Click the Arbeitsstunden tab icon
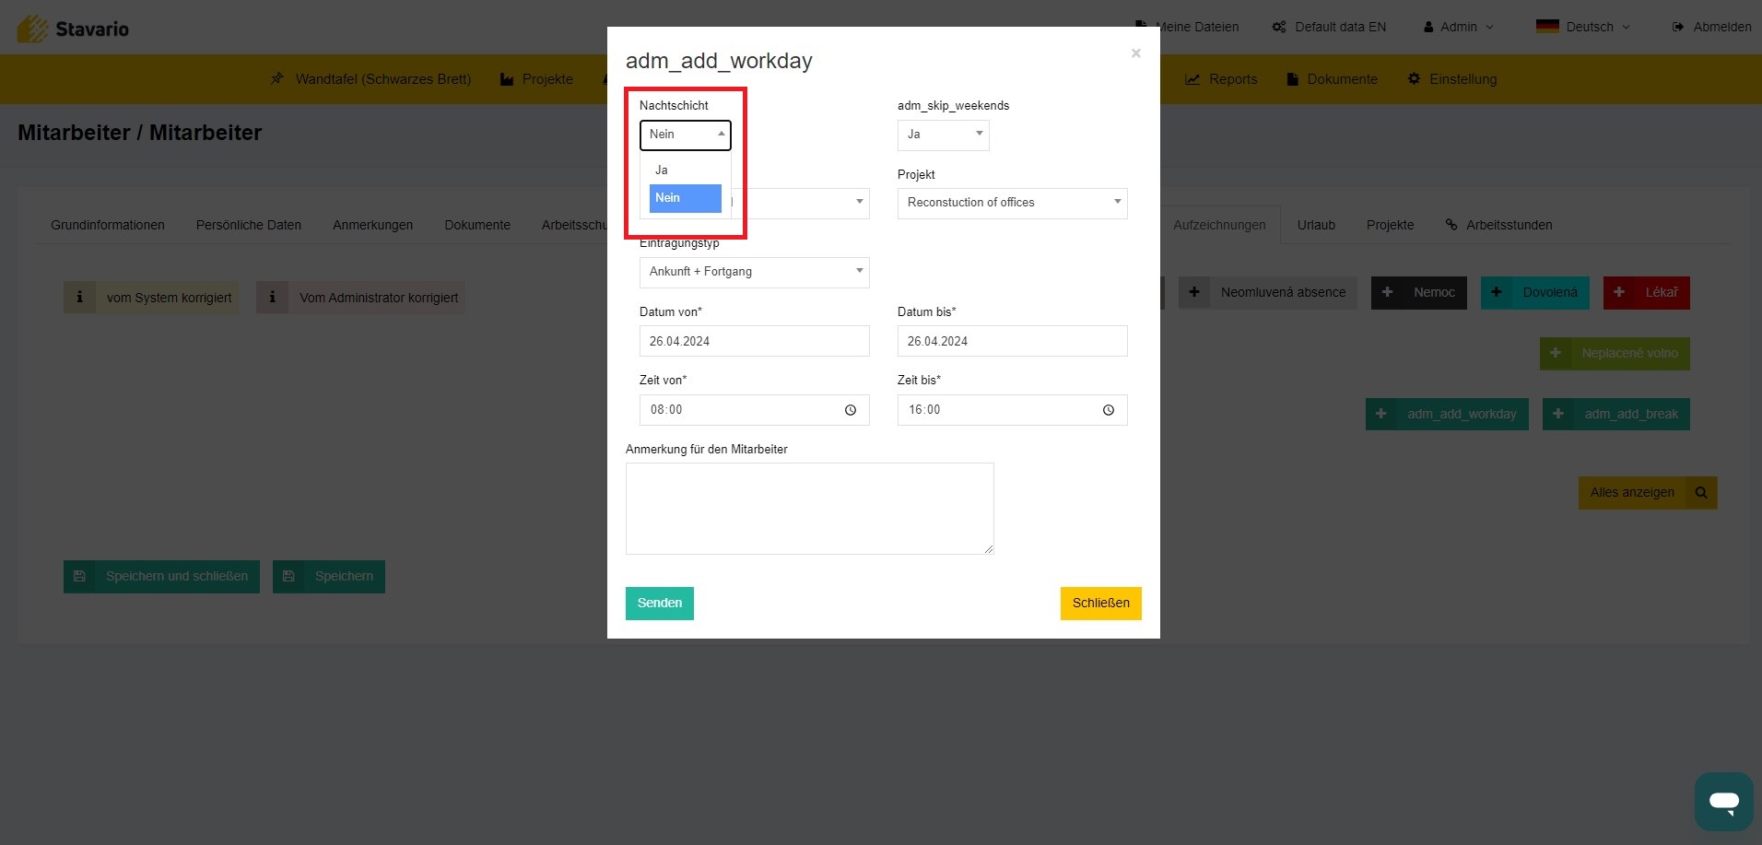The width and height of the screenshot is (1762, 845). click(x=1451, y=225)
